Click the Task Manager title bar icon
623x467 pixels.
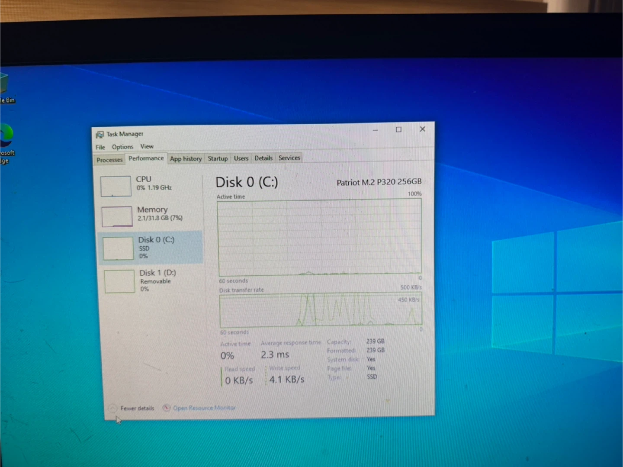click(100, 135)
